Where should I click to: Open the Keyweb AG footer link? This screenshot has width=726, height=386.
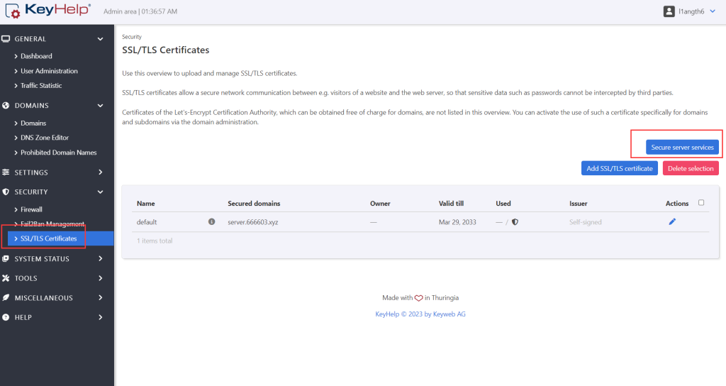click(x=448, y=314)
